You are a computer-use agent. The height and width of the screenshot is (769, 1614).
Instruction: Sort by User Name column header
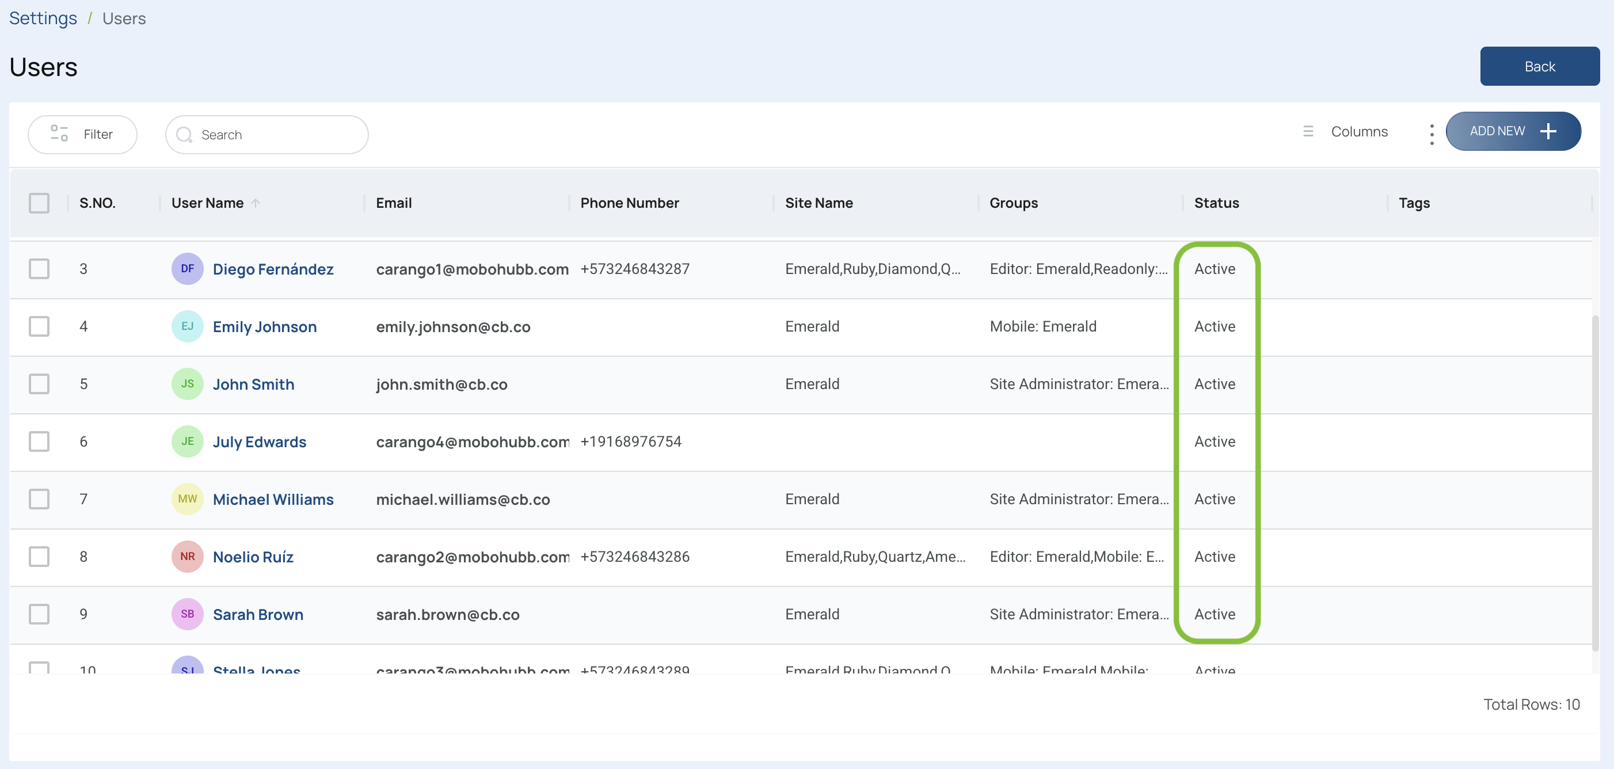coord(207,203)
